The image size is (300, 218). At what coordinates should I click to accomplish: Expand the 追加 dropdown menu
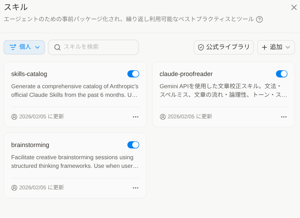pyautogui.click(x=276, y=47)
